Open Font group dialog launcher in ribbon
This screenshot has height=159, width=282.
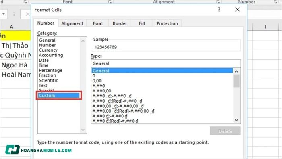tap(110, 2)
